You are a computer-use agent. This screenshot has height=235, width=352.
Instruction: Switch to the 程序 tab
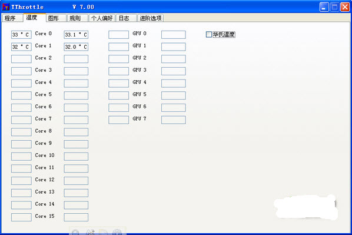(12, 18)
